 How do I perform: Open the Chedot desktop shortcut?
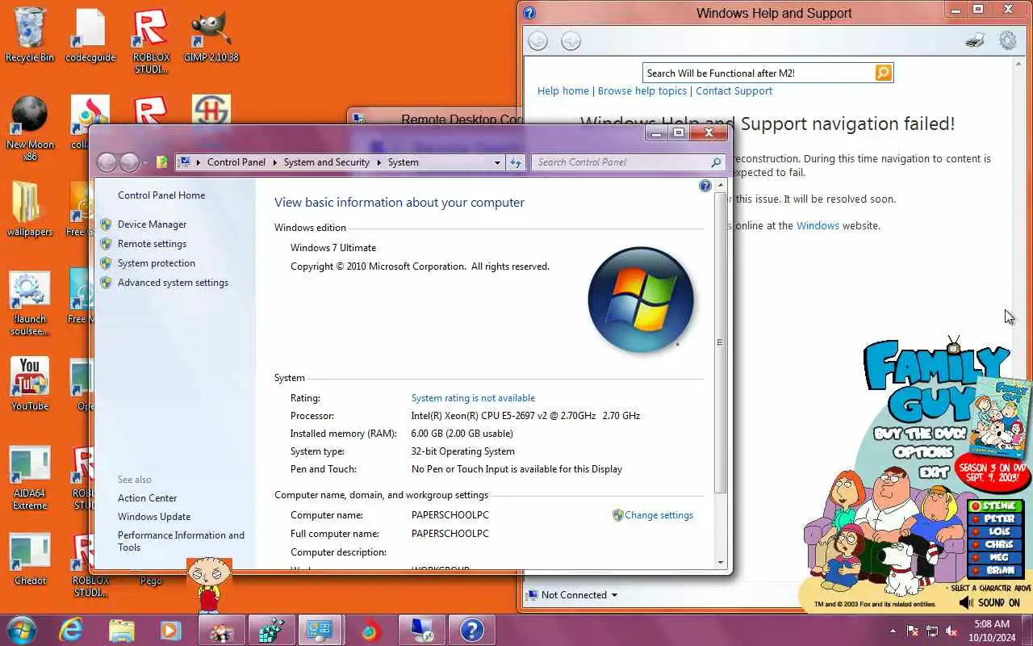click(30, 559)
